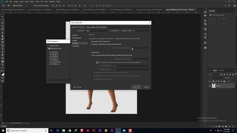Enable Require a password to open document

pos(90,44)
